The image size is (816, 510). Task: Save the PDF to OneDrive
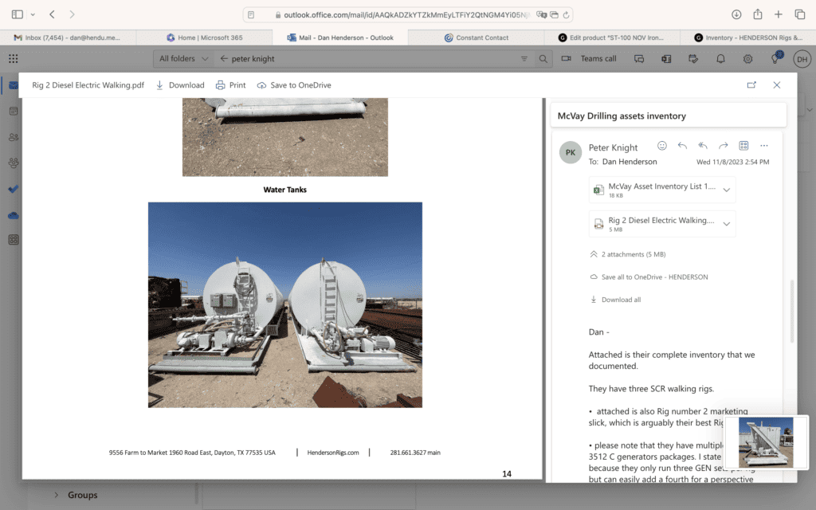point(293,85)
